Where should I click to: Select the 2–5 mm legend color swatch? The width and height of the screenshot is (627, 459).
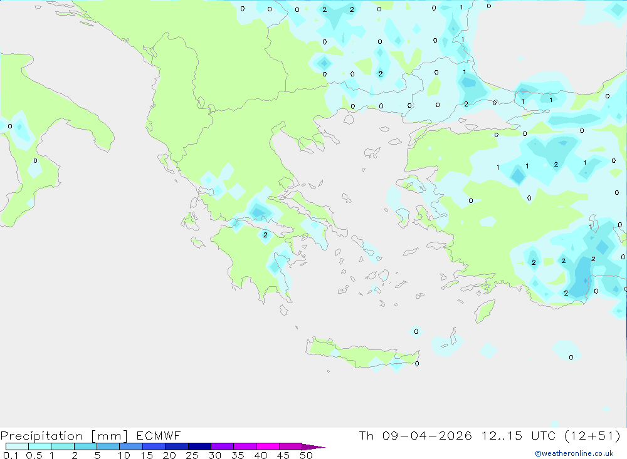click(x=85, y=446)
